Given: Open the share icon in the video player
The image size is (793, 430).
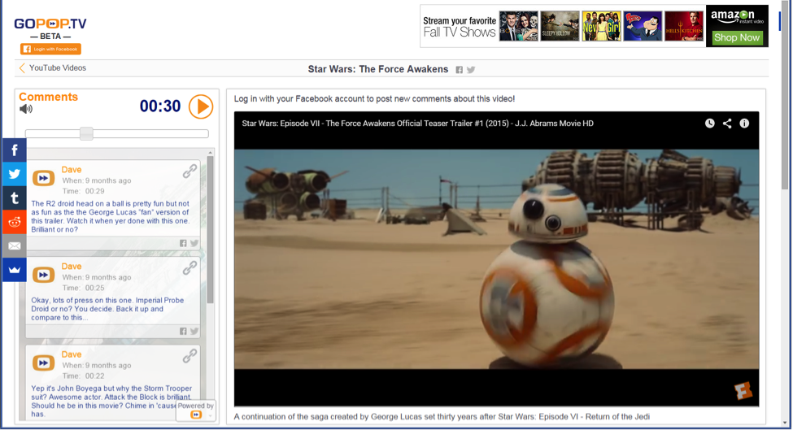Looking at the screenshot, I should coord(727,124).
